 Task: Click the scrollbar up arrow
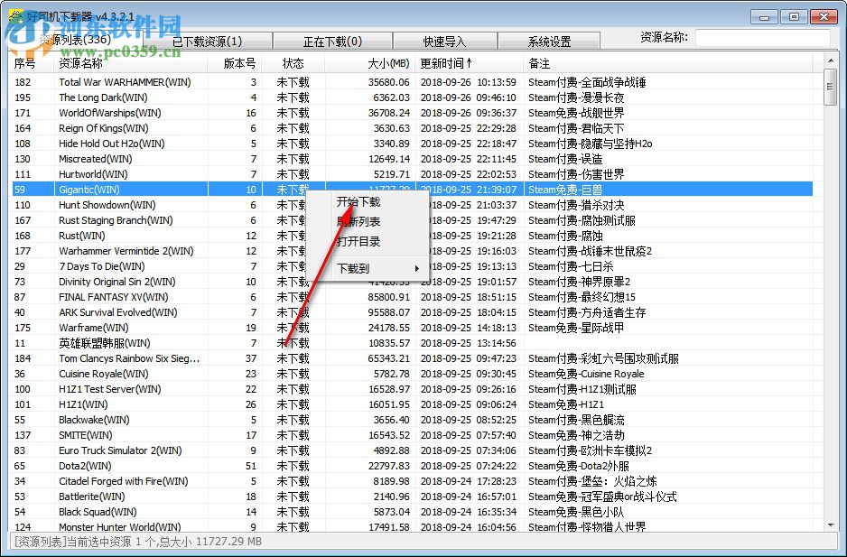(831, 60)
